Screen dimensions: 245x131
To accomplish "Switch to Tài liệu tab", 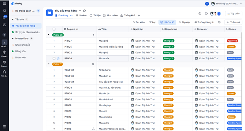I will point(95,16).
